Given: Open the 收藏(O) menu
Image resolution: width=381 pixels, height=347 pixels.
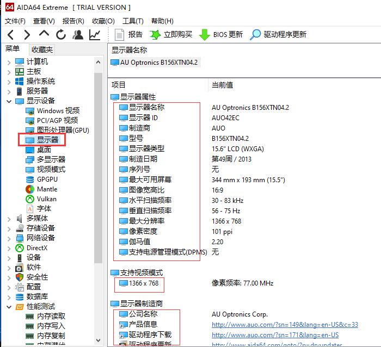Looking at the screenshot, I should point(103,21).
